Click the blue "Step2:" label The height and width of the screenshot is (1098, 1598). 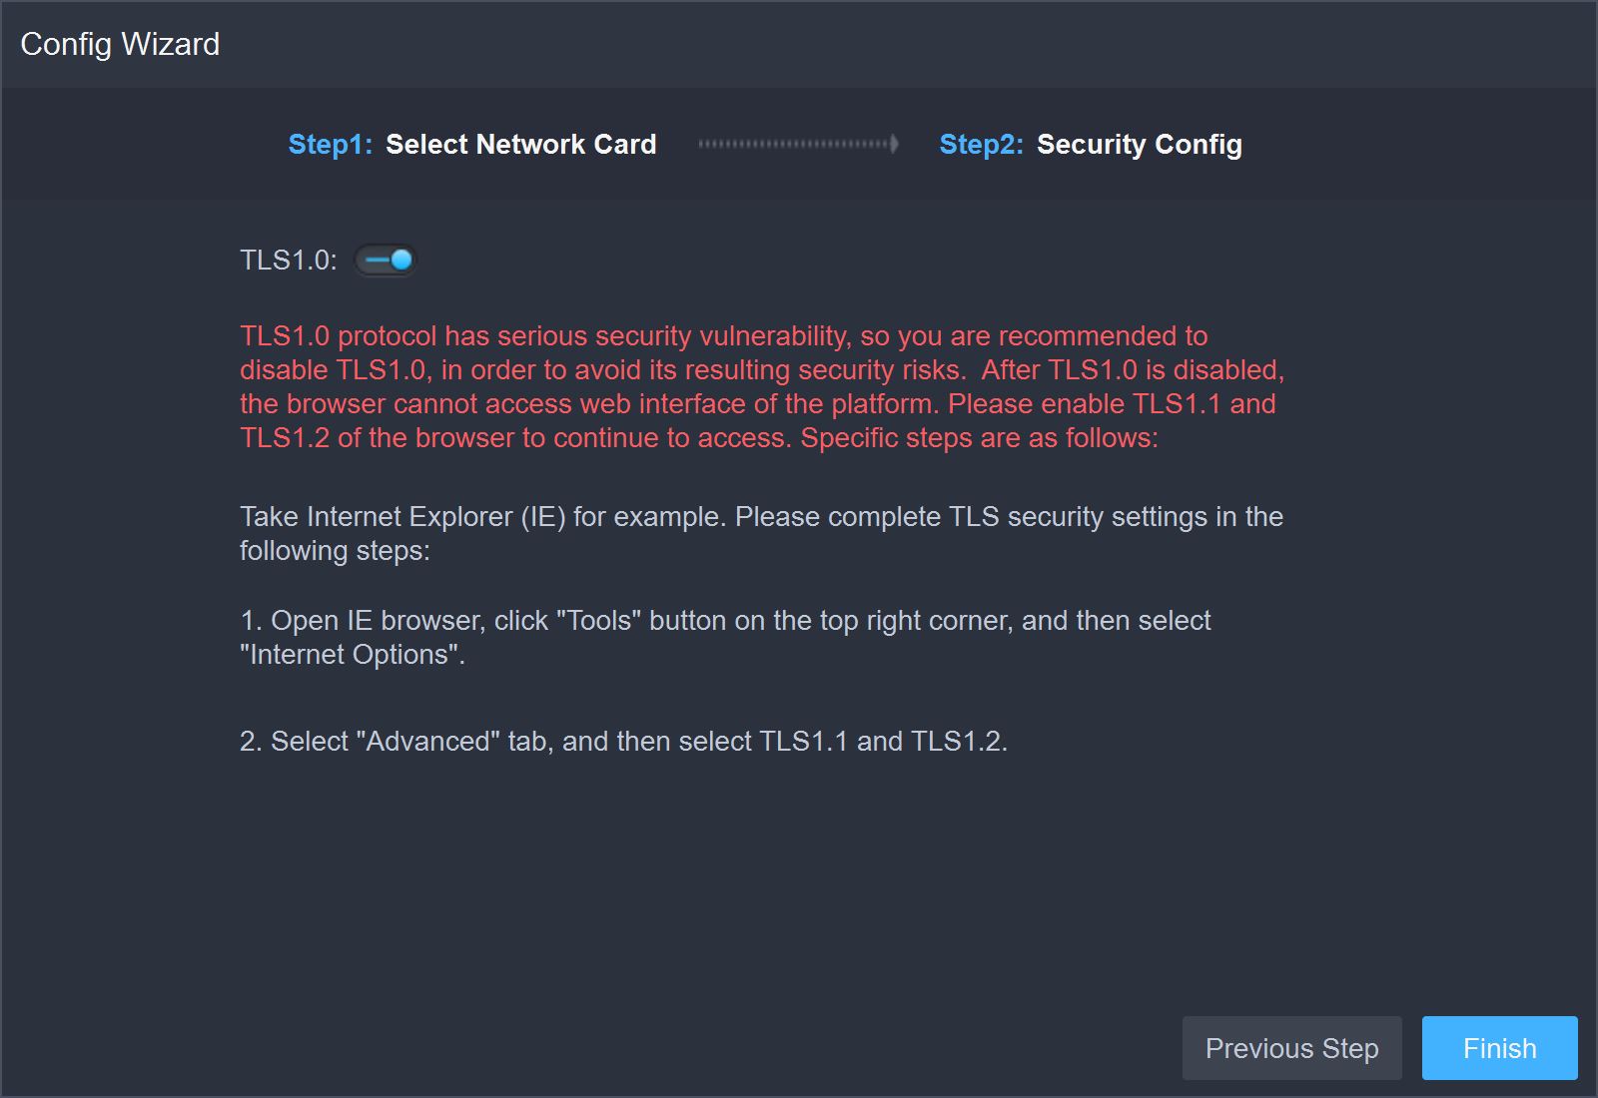[981, 145]
